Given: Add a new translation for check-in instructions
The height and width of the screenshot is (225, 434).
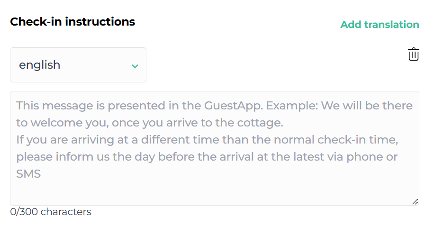Looking at the screenshot, I should tap(380, 25).
